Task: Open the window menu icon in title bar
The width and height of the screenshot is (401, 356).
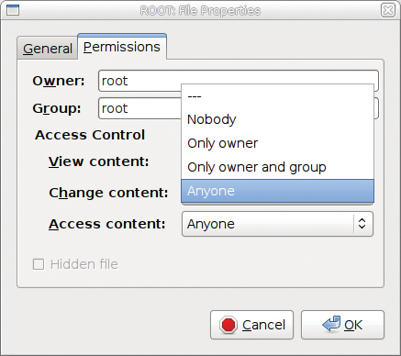Action: tap(13, 10)
